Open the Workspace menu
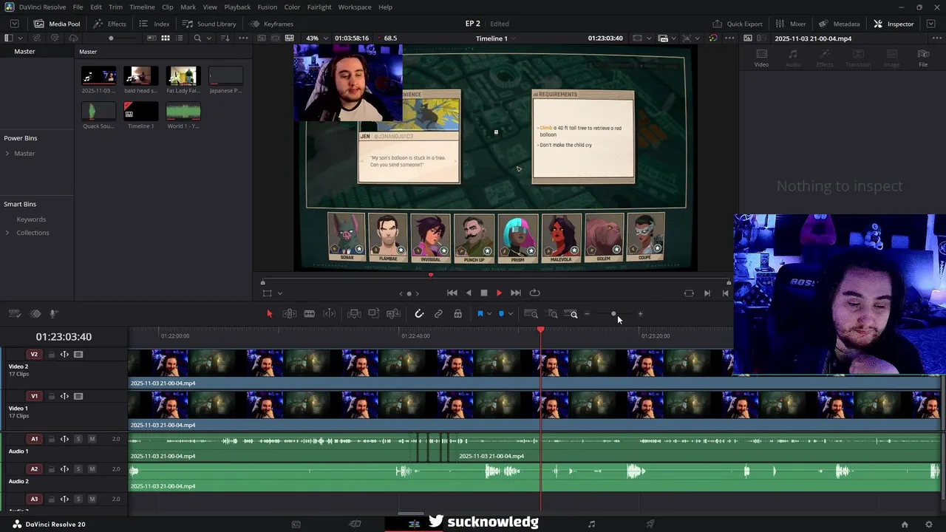 355,7
